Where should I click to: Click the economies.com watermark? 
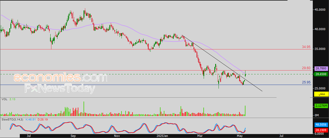60,78
